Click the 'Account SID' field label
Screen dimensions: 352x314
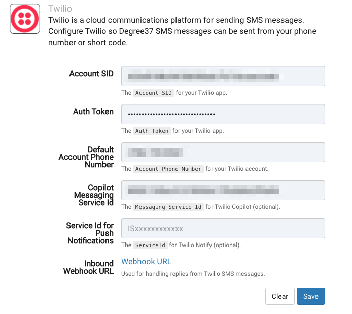pyautogui.click(x=91, y=74)
